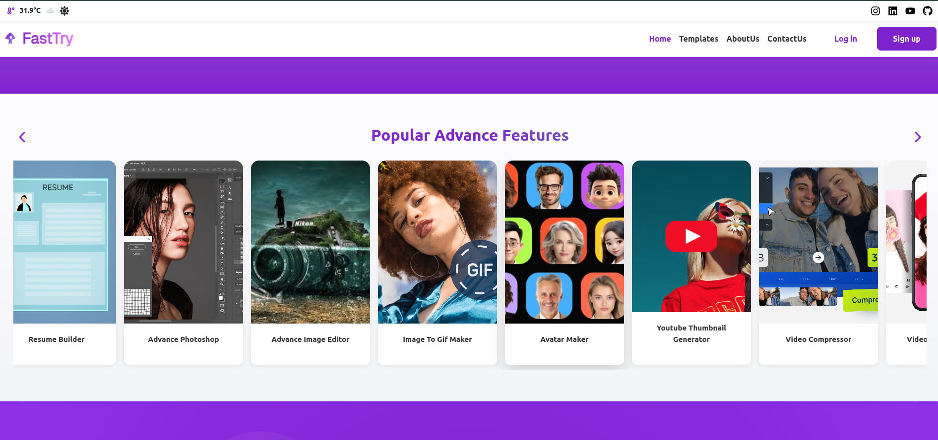
Task: Show previous features with left chevron
Action: [x=22, y=137]
